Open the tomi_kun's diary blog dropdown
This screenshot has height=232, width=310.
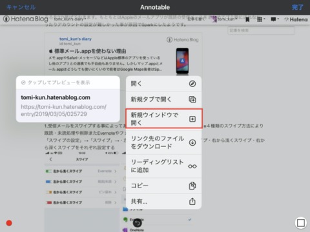[x=70, y=19]
